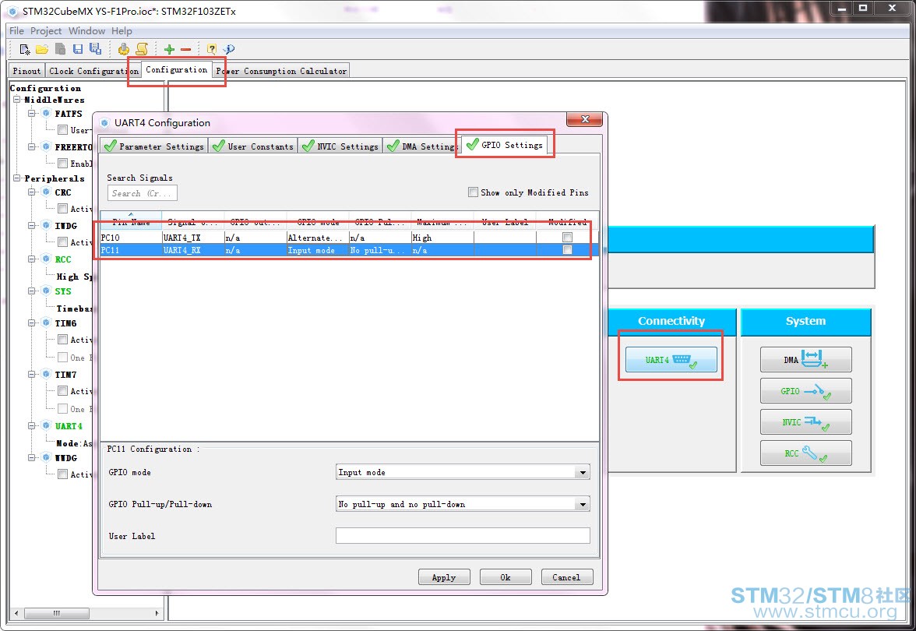Close the UART4 Configuration dialog

point(585,119)
